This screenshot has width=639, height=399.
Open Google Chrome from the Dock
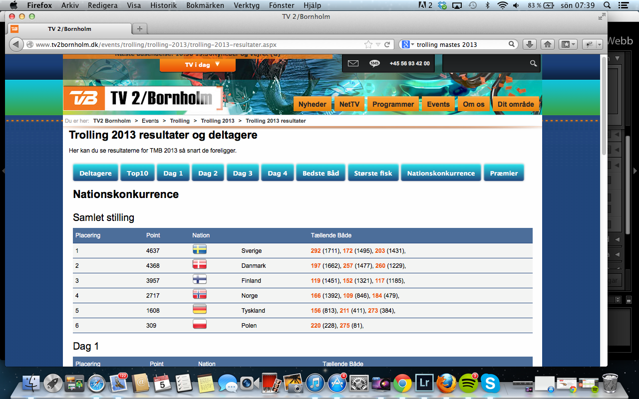402,383
